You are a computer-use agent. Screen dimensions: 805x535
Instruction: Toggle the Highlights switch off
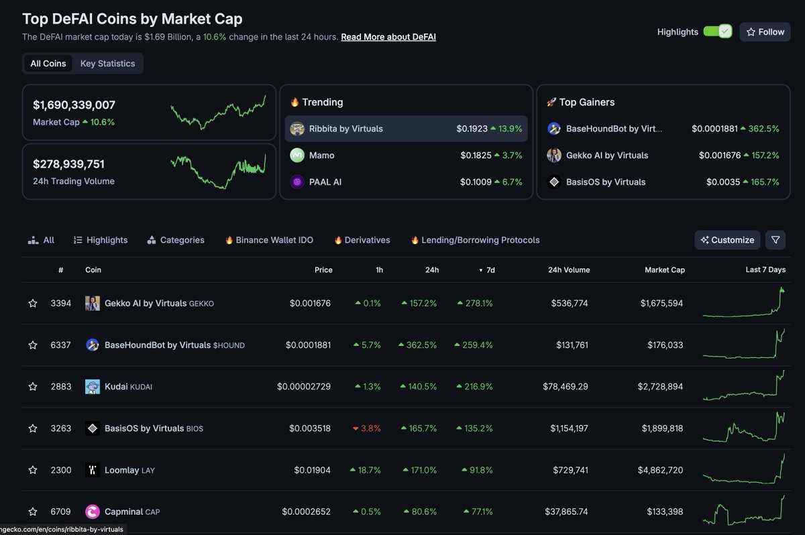[x=717, y=32]
